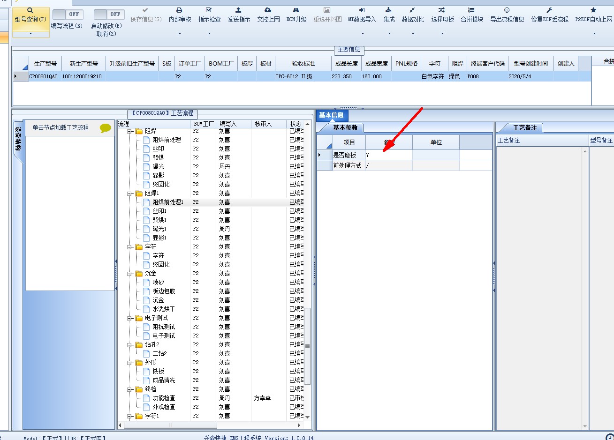This screenshot has height=440, width=614.
Task: Click the MI数据导入 import icon
Action: coord(362,10)
